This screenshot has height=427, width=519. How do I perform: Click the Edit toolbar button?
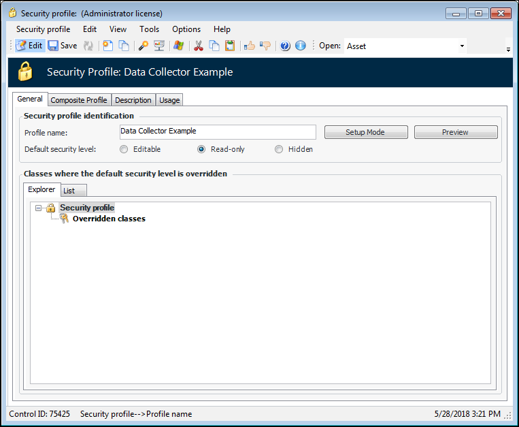click(x=29, y=46)
